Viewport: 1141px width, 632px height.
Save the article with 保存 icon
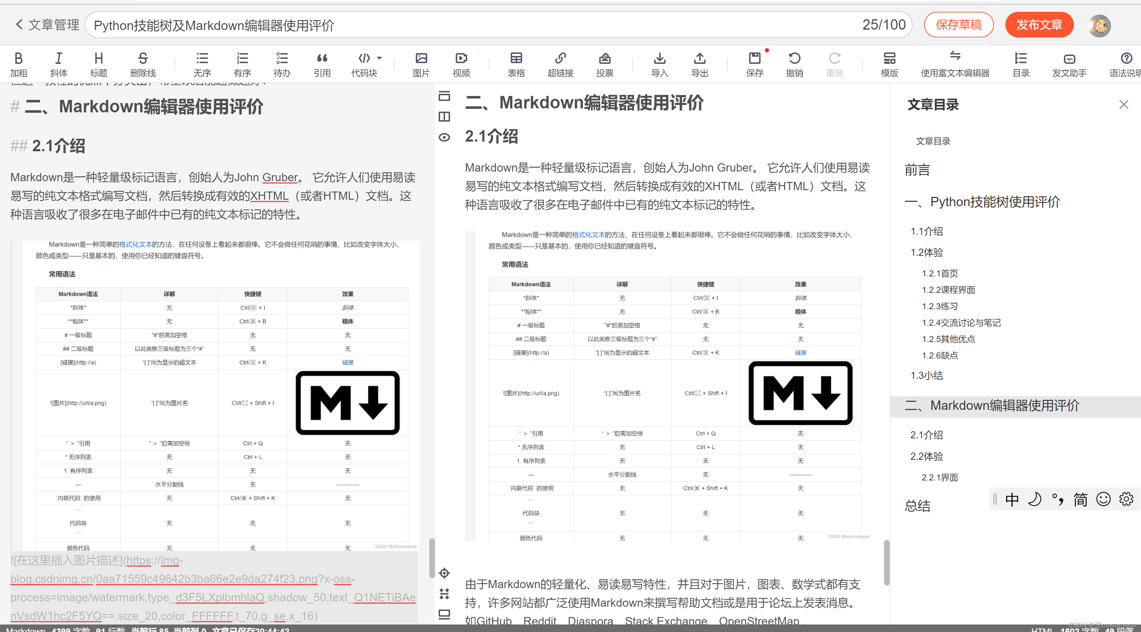click(x=754, y=65)
